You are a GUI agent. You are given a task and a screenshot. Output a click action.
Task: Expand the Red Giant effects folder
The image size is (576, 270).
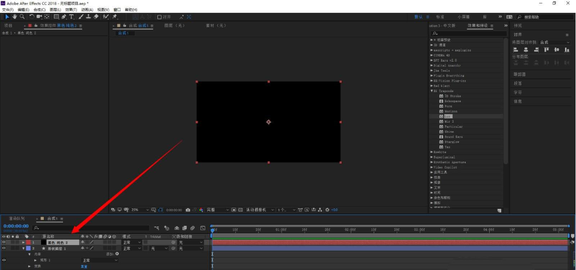pyautogui.click(x=432, y=86)
